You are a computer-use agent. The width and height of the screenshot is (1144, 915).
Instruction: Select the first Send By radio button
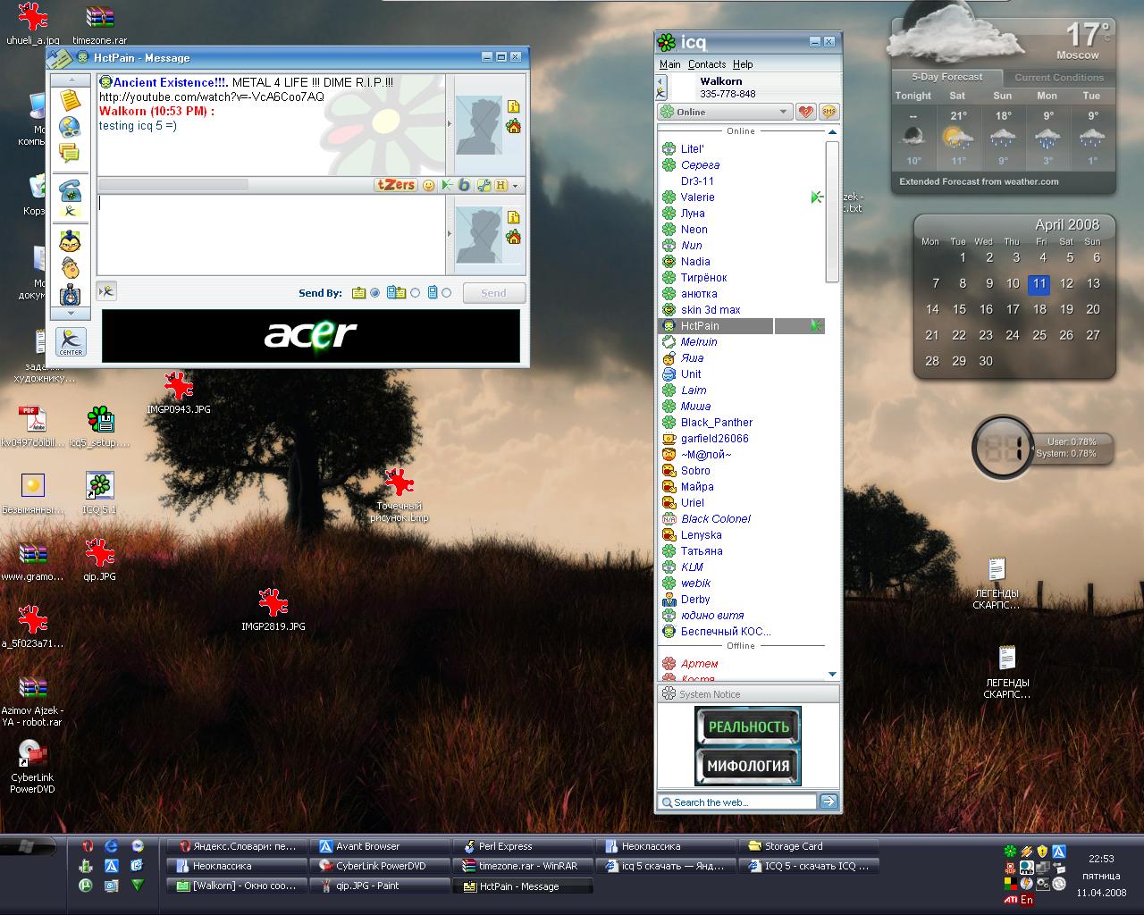click(375, 292)
